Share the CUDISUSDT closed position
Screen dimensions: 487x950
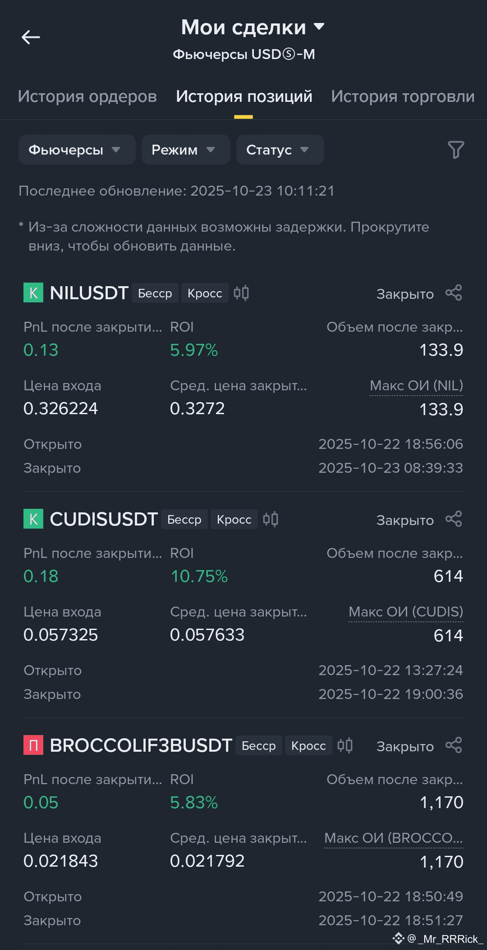(x=454, y=519)
